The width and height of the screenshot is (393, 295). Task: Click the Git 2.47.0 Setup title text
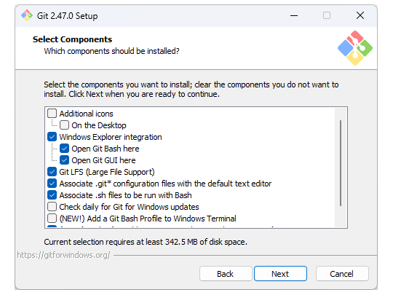[67, 16]
